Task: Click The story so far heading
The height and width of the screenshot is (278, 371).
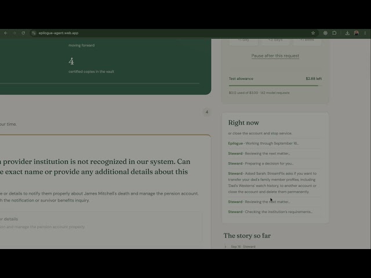Action: coord(247,236)
